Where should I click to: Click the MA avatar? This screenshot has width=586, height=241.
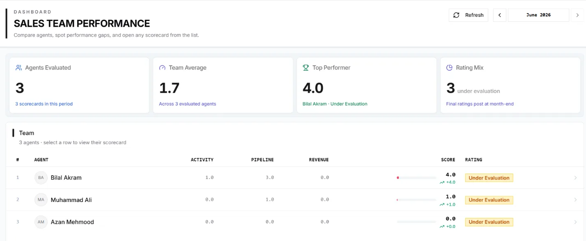(41, 200)
